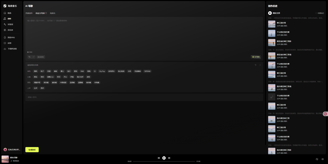Reset selected music styles icon

(255, 65)
